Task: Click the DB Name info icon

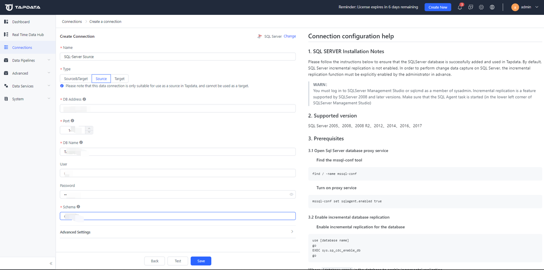Action: click(81, 143)
